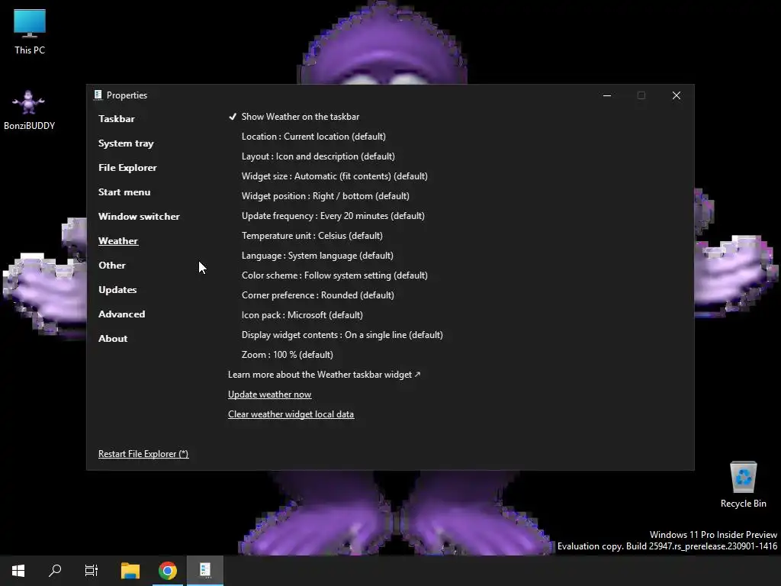Image resolution: width=781 pixels, height=586 pixels.
Task: Click Clear weather widget local data
Action: (291, 414)
